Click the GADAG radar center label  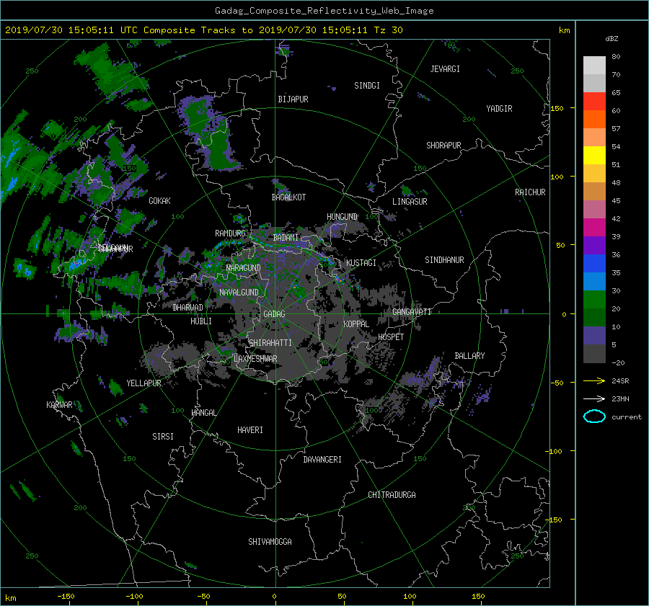click(x=275, y=314)
